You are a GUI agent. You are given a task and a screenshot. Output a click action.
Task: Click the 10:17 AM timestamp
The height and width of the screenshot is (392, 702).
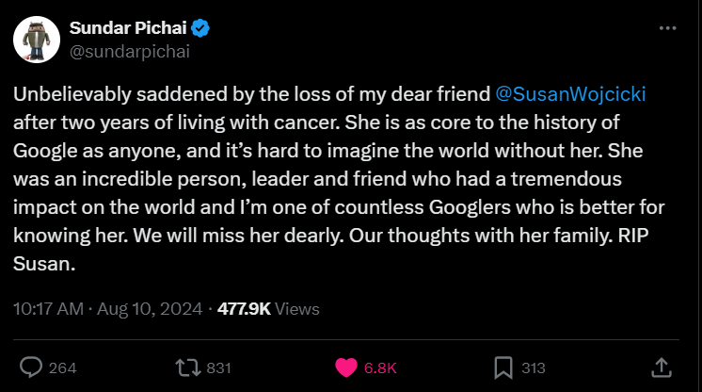48,308
